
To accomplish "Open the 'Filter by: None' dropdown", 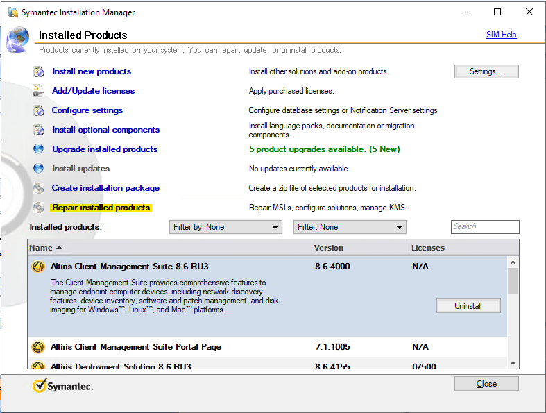I will (225, 227).
